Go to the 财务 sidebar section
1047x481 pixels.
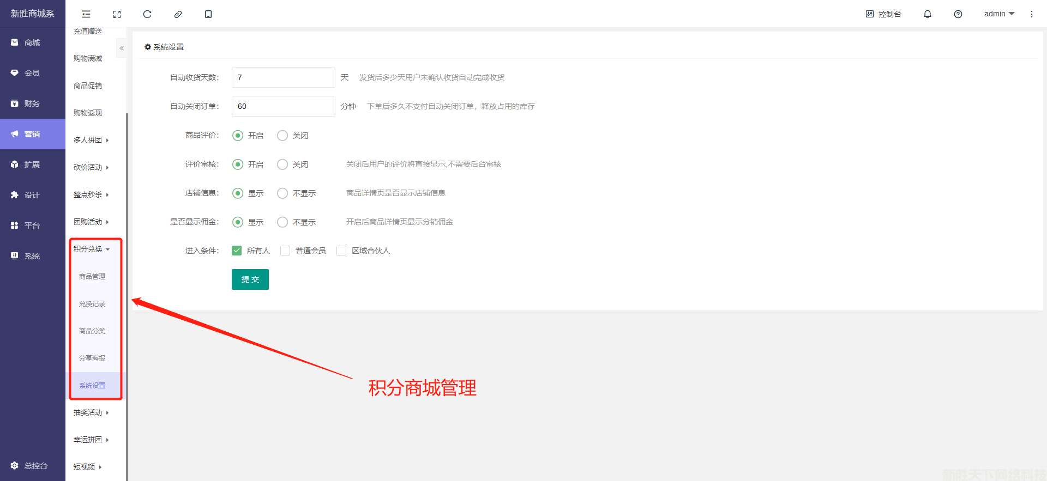(x=32, y=103)
